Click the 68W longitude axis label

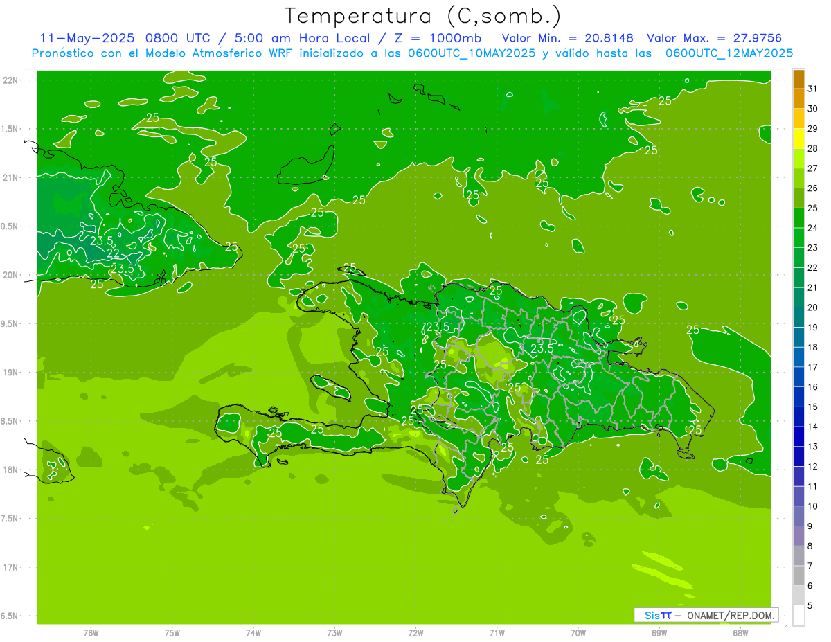[740, 633]
